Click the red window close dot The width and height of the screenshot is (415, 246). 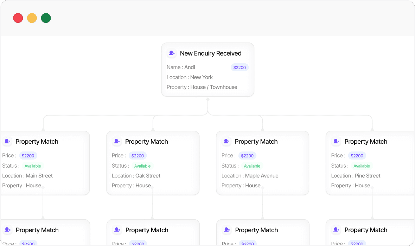coord(18,18)
